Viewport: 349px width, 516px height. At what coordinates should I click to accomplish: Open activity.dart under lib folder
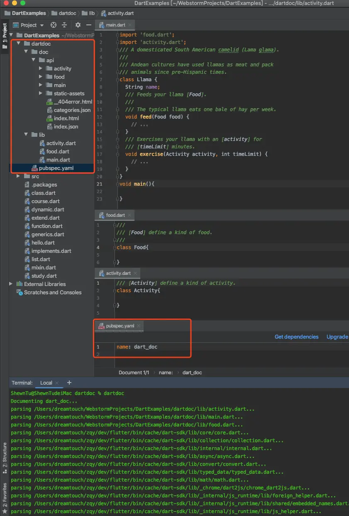(58, 143)
